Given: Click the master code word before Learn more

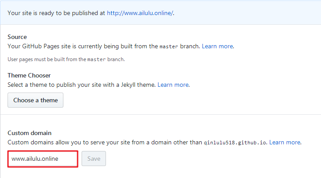Looking at the screenshot, I should (x=168, y=46).
